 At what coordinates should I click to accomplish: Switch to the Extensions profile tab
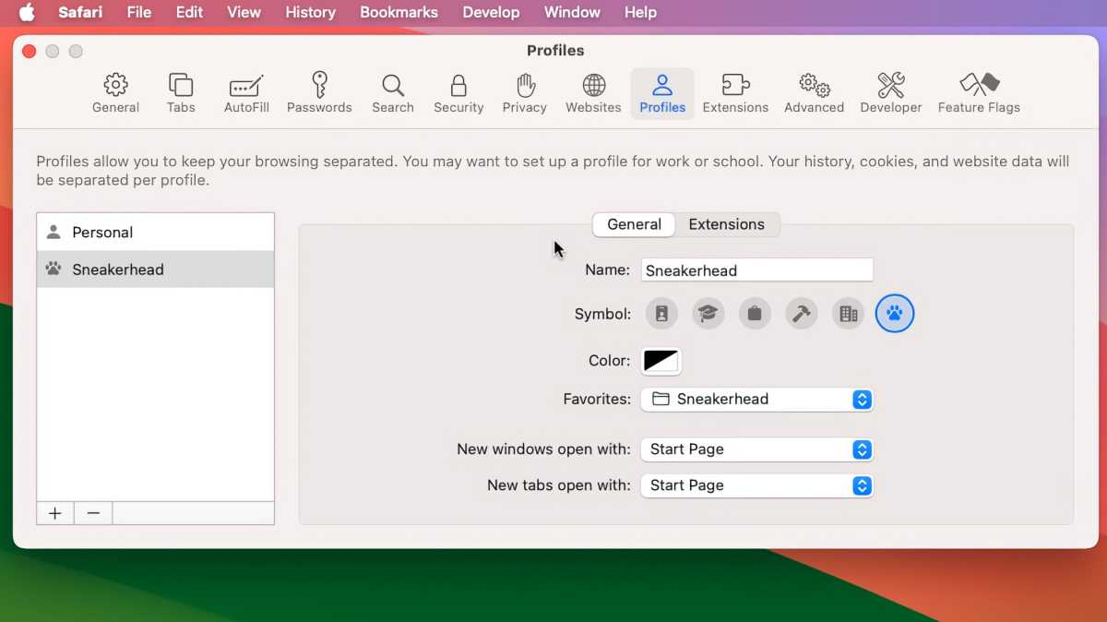727,224
